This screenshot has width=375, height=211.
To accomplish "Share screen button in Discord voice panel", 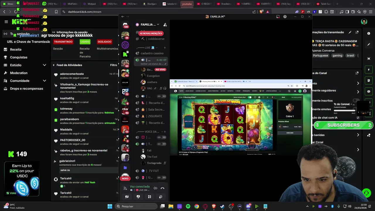I will point(138,197).
